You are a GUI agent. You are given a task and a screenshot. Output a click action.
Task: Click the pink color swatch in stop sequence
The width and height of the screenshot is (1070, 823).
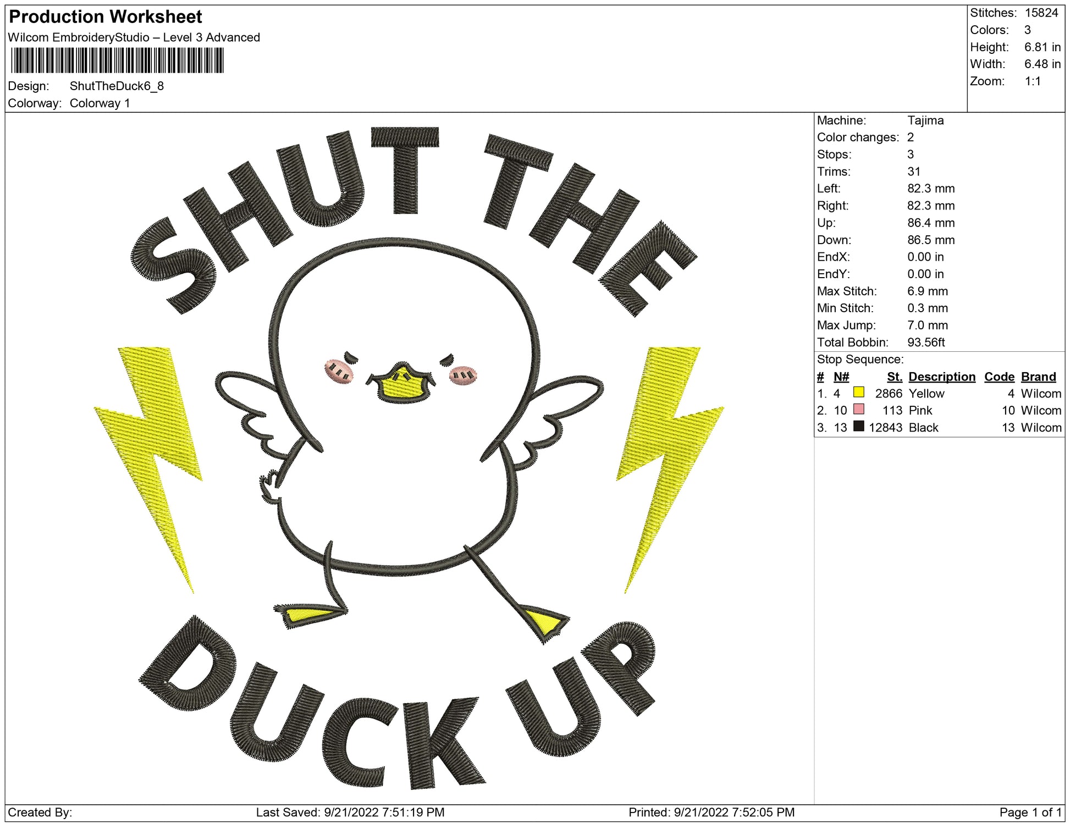pyautogui.click(x=858, y=409)
